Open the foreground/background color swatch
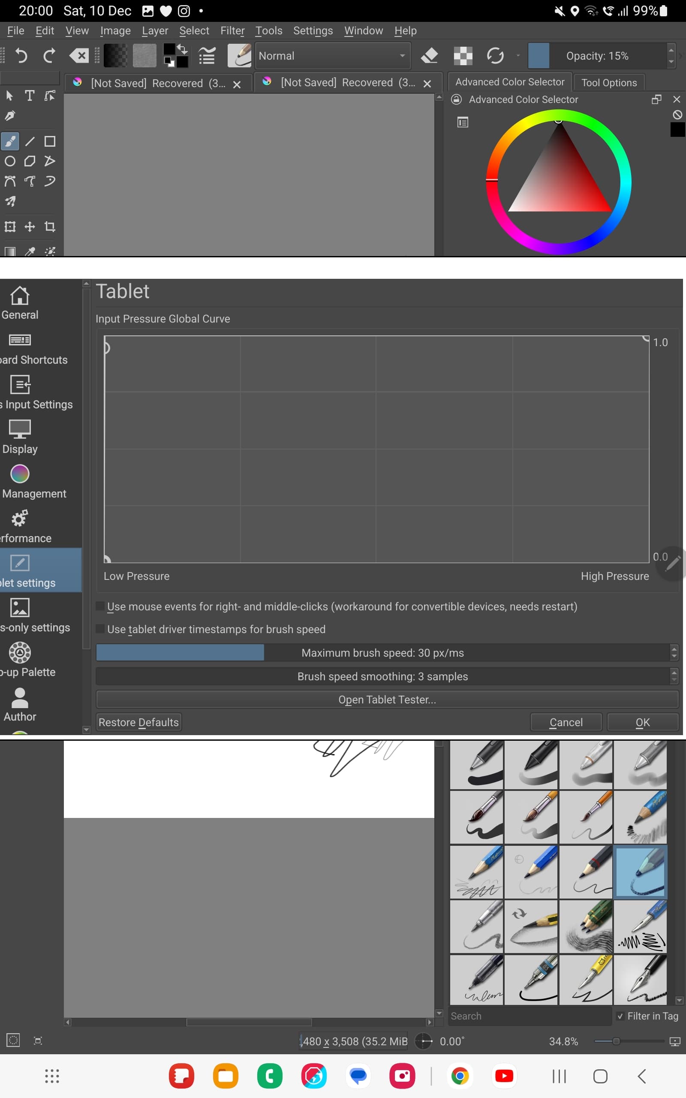 pyautogui.click(x=176, y=55)
